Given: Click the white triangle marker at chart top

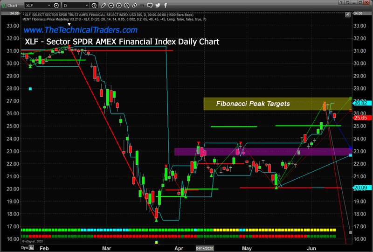Looking at the screenshot, I should (x=69, y=23).
